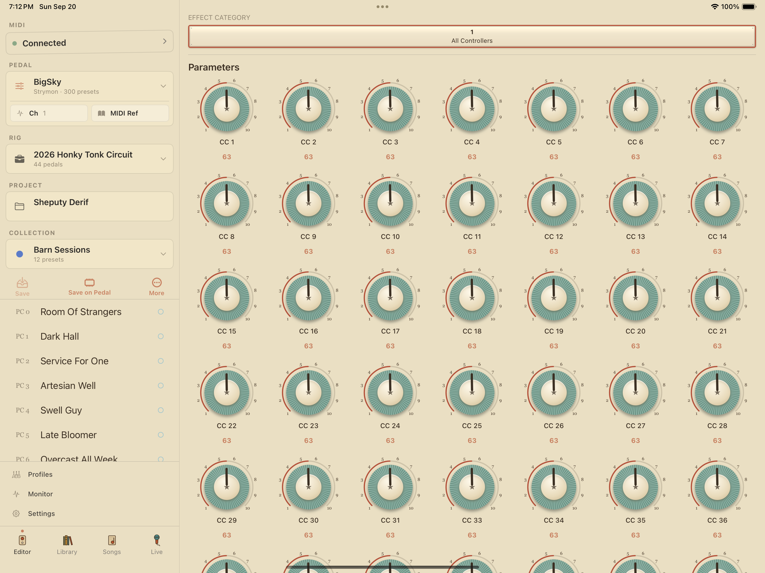
Task: Switch to the Songs tab
Action: pos(112,545)
